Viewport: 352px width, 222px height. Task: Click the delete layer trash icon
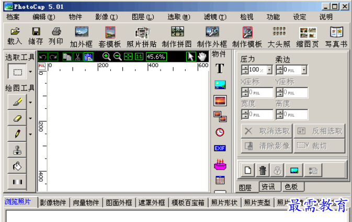pos(263,170)
